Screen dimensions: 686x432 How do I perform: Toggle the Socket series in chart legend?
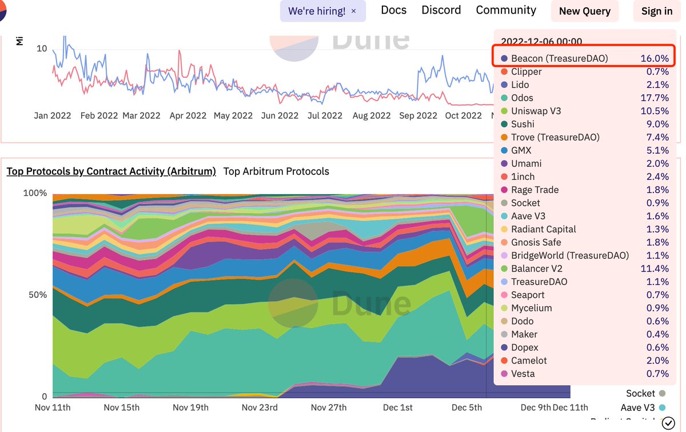[x=646, y=393]
